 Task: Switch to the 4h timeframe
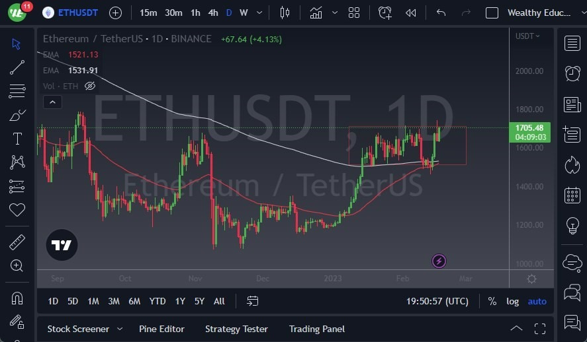(213, 13)
